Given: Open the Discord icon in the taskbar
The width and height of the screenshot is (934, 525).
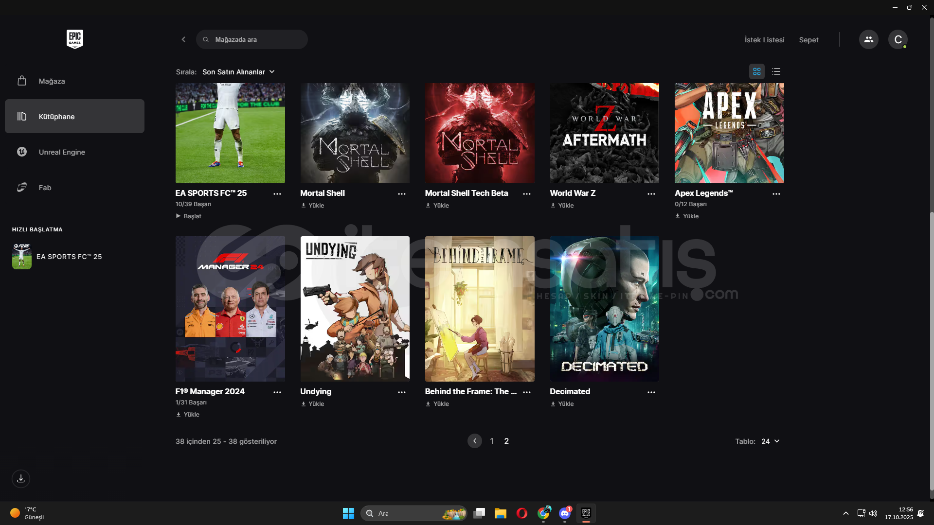Looking at the screenshot, I should (x=564, y=513).
